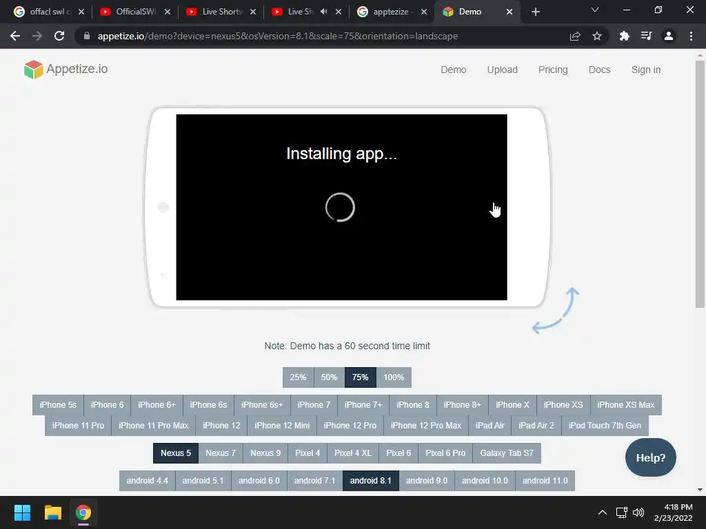706x529 pixels.
Task: Click Chrome icon in taskbar
Action: click(x=83, y=512)
